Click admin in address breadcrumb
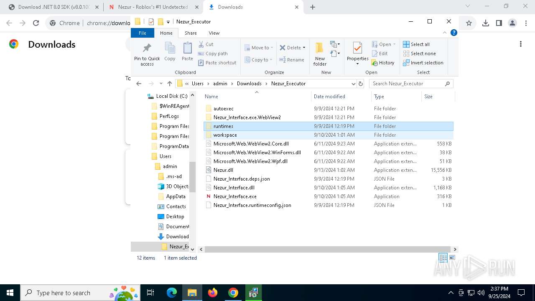The height and width of the screenshot is (301, 535). coord(220,84)
